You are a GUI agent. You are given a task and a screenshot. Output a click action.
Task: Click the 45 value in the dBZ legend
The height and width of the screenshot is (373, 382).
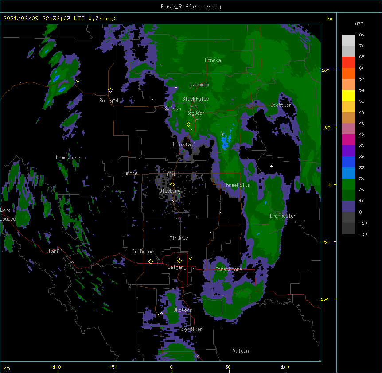362,124
